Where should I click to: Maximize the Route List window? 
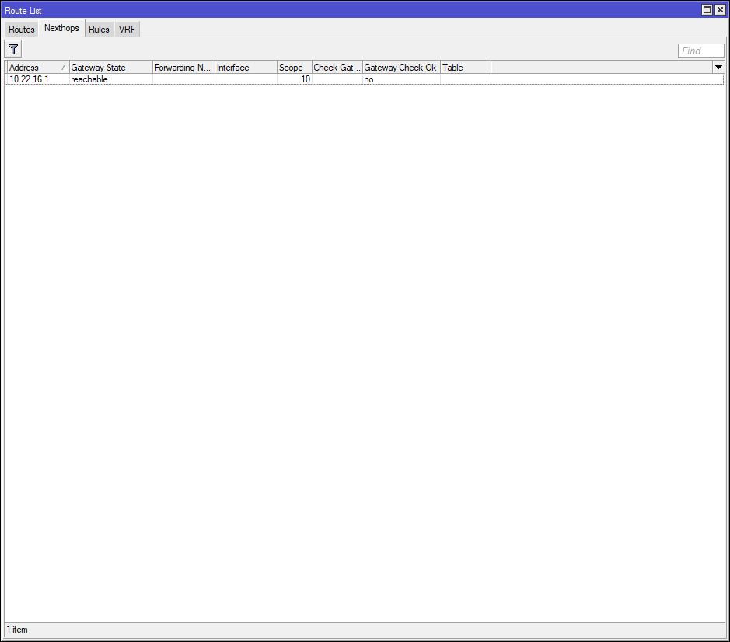tap(707, 10)
